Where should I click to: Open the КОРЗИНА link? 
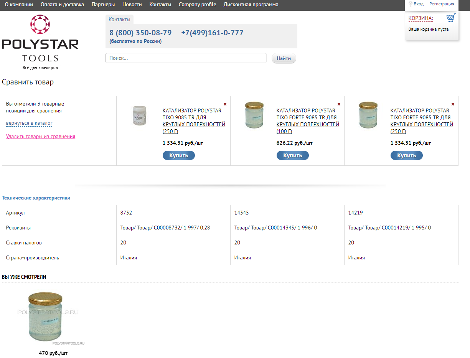pyautogui.click(x=421, y=18)
